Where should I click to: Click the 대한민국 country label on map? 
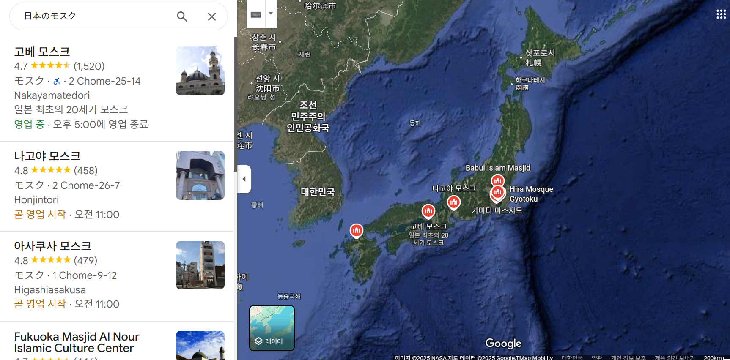(x=318, y=192)
